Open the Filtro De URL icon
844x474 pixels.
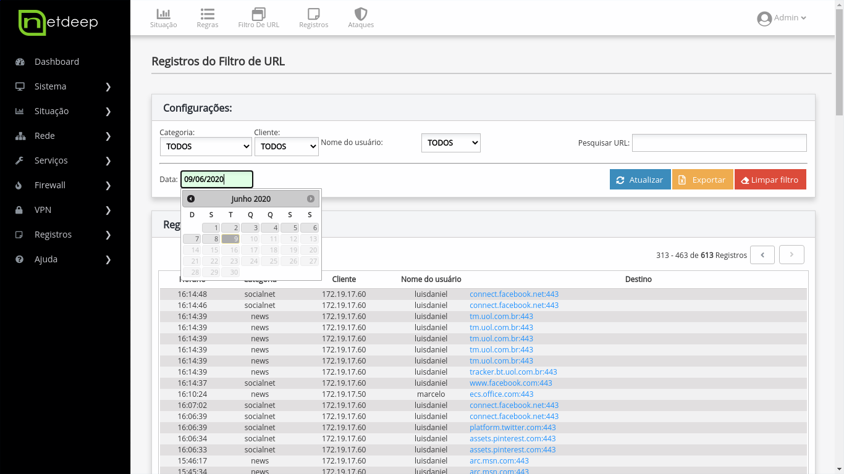click(x=258, y=18)
